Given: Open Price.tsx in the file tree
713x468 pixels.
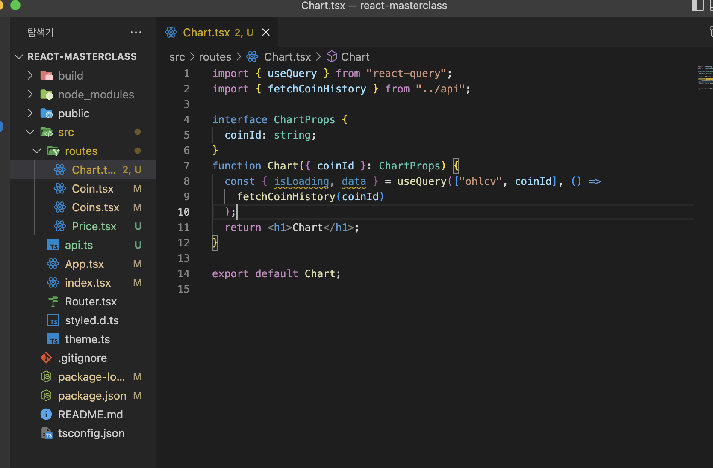Looking at the screenshot, I should [x=94, y=226].
